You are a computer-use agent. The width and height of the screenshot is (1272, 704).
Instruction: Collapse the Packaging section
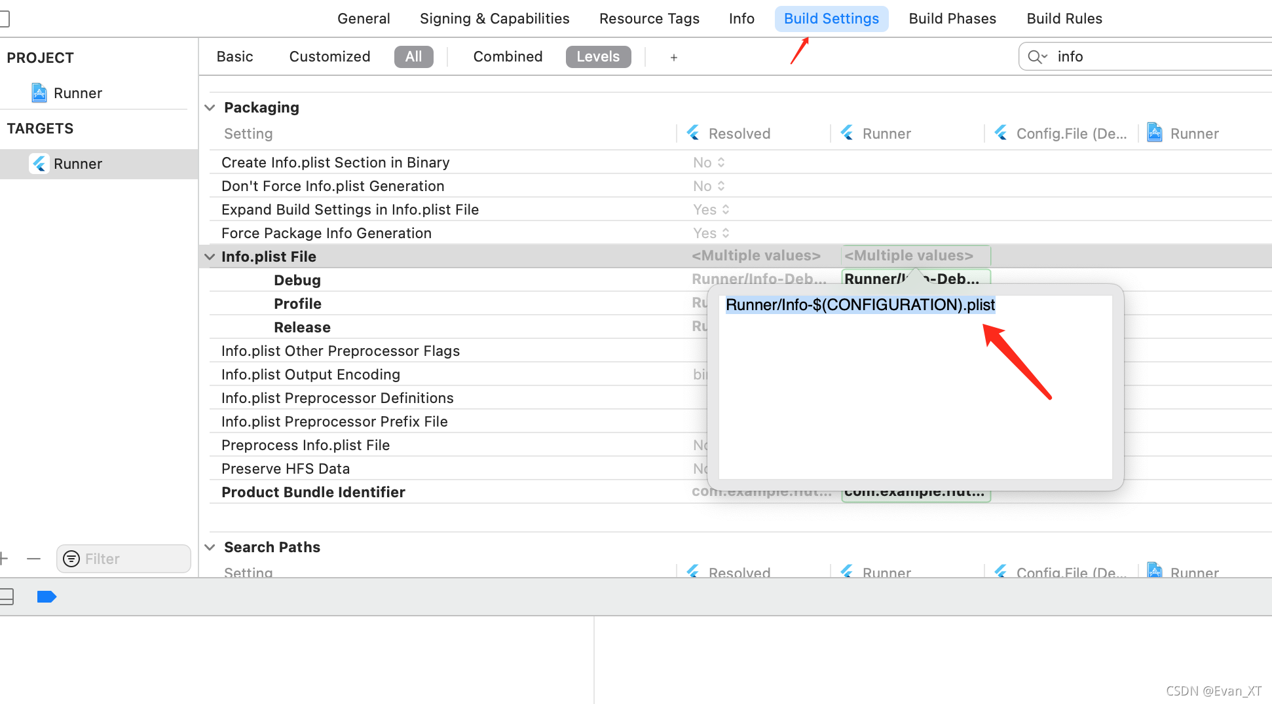[x=210, y=107]
